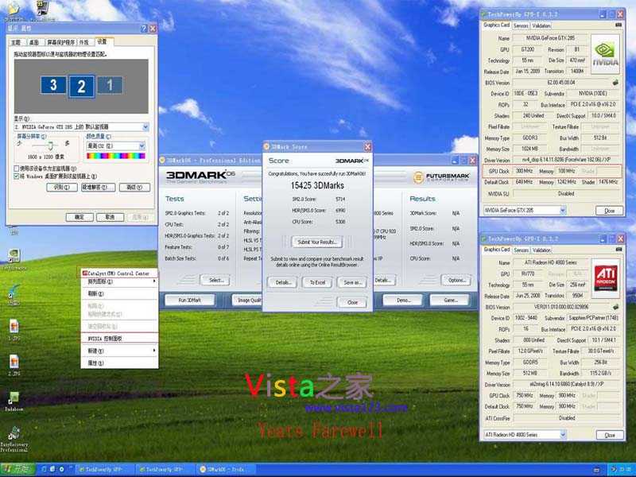Click Close in the ATI GPU-Z window
This screenshot has height=477, width=636.
tap(609, 435)
